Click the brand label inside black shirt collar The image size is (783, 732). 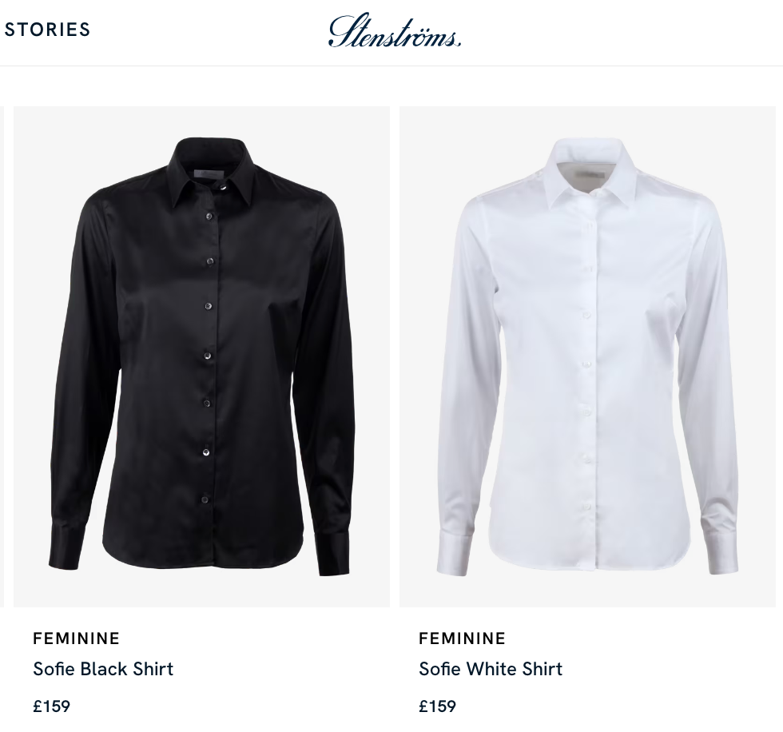pyautogui.click(x=207, y=174)
